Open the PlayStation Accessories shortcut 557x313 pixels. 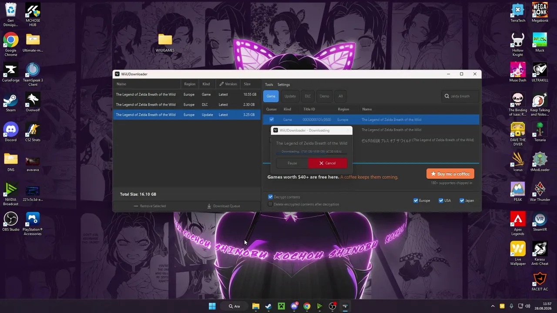[x=33, y=224]
